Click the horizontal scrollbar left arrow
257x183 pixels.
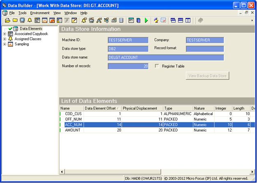point(62,172)
